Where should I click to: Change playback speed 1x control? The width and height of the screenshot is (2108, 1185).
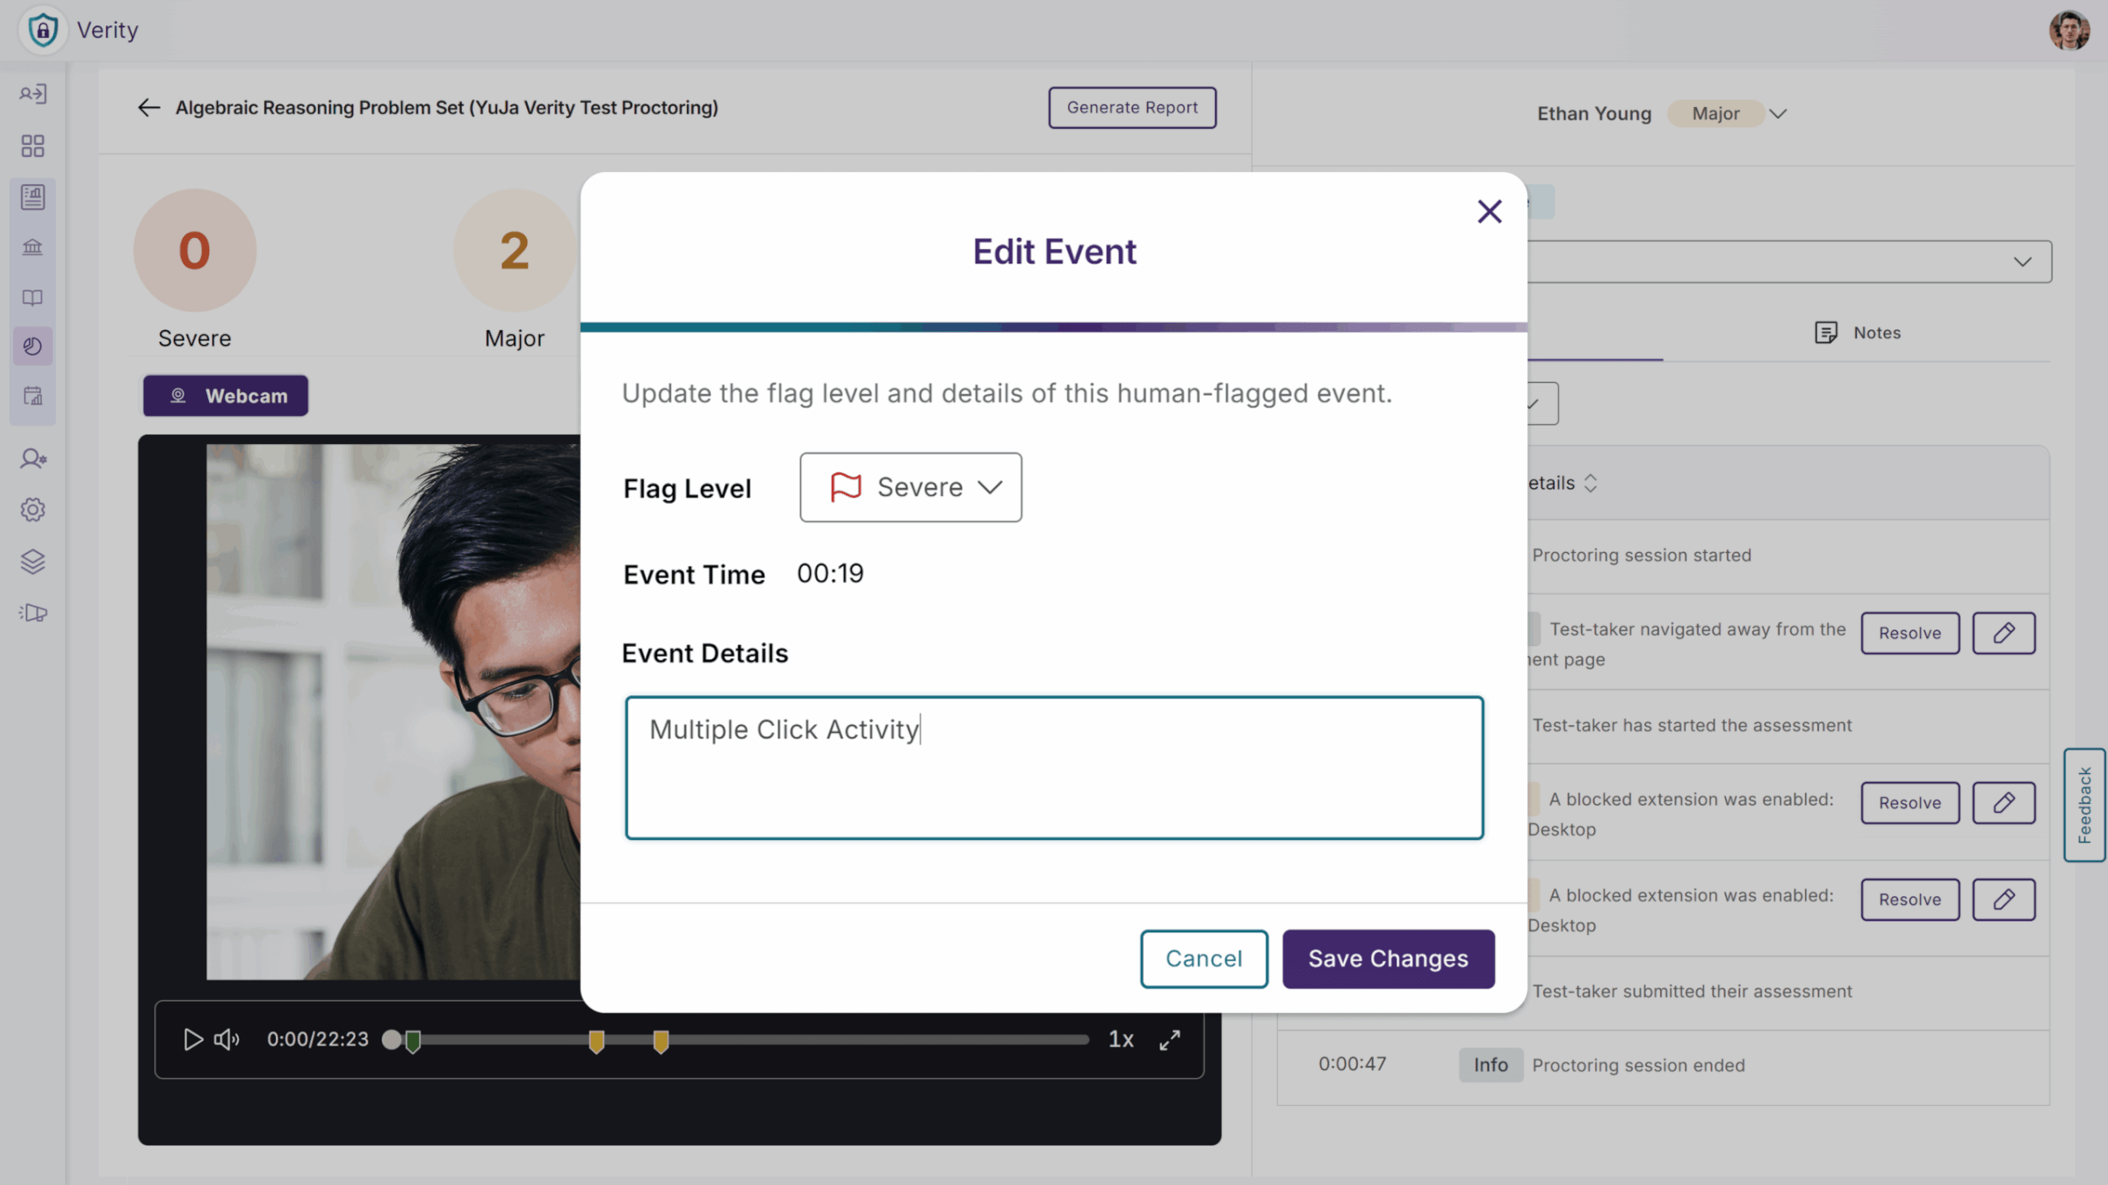click(x=1121, y=1039)
